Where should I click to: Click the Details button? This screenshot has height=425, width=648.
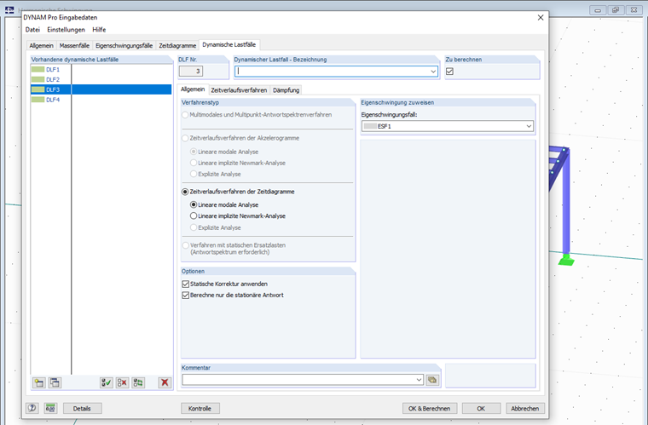pos(82,409)
